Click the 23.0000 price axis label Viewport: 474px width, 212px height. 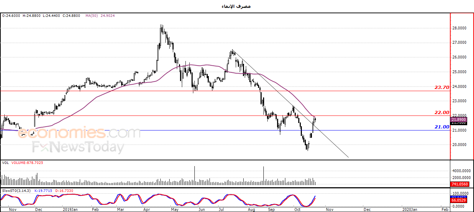coord(460,102)
